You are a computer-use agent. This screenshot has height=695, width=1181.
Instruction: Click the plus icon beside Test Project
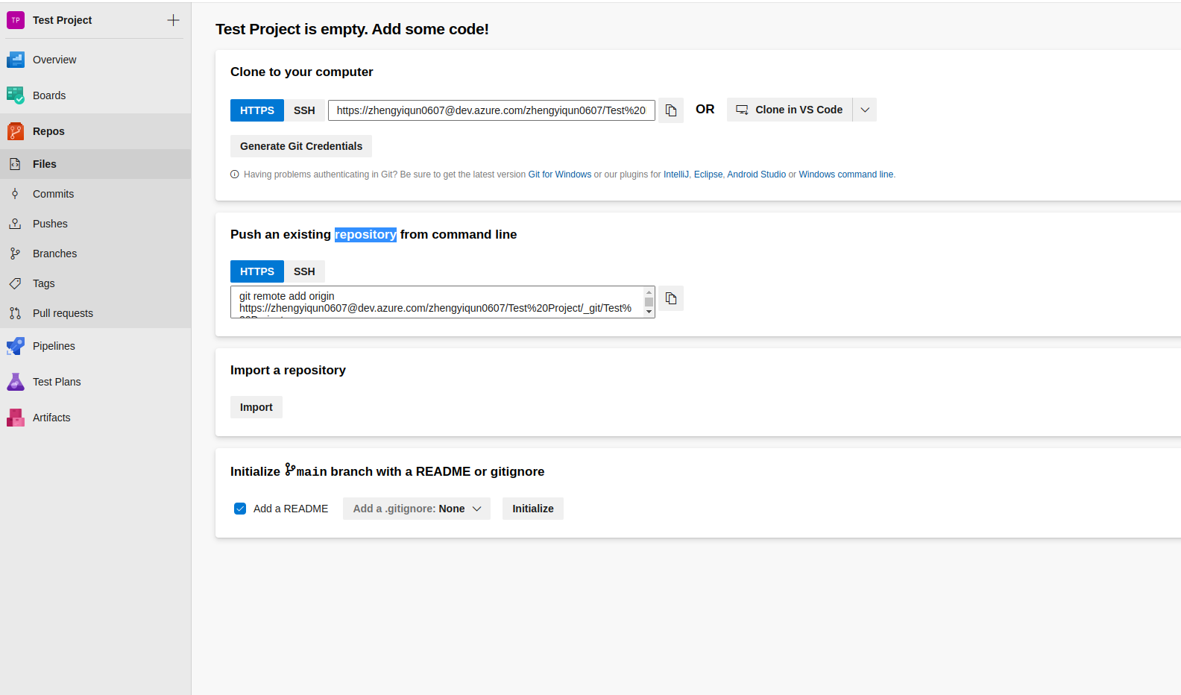click(x=173, y=20)
